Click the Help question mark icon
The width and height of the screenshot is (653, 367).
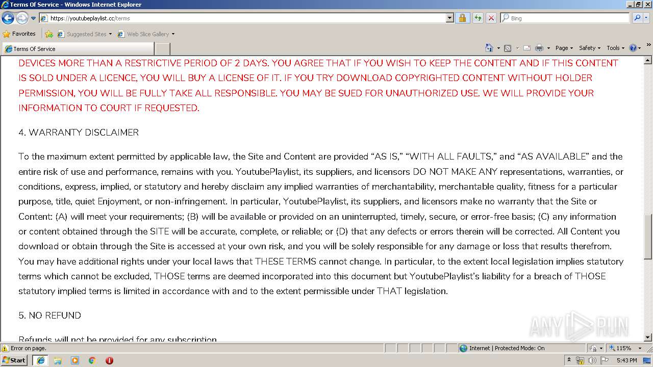pos(633,48)
